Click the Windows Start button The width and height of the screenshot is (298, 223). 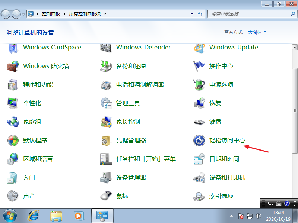(10, 215)
